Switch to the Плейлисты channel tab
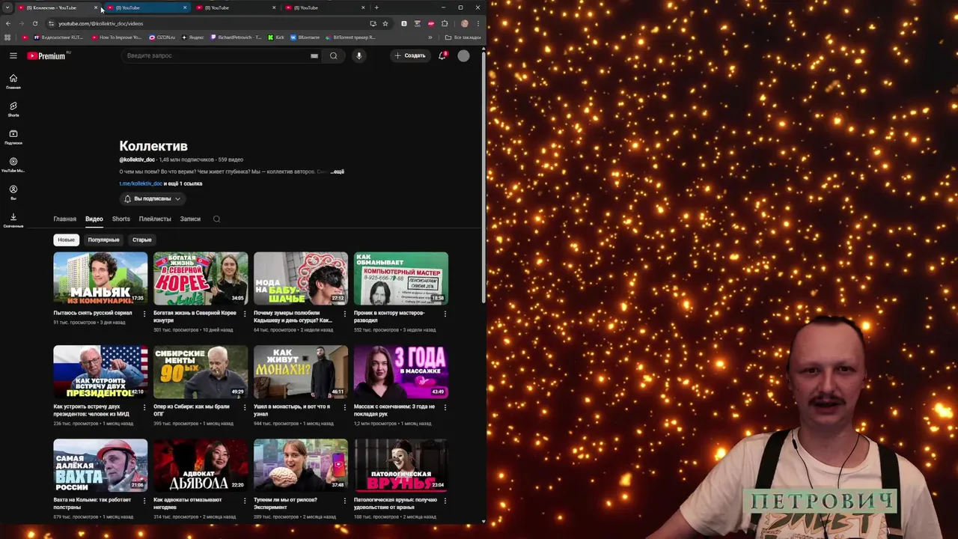The image size is (958, 539). (x=155, y=219)
